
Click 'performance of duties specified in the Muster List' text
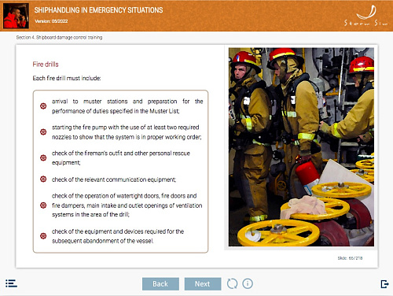tap(116, 111)
